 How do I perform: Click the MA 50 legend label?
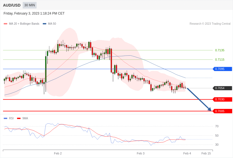(x=52, y=24)
